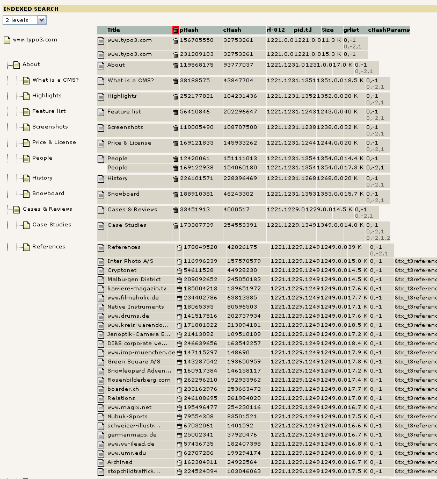
Task: Click the pHash column header
Action: [x=189, y=30]
